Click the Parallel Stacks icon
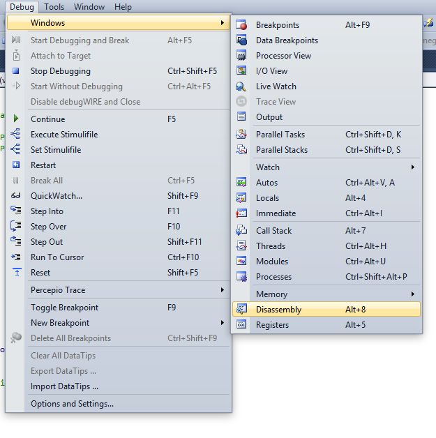 point(241,149)
